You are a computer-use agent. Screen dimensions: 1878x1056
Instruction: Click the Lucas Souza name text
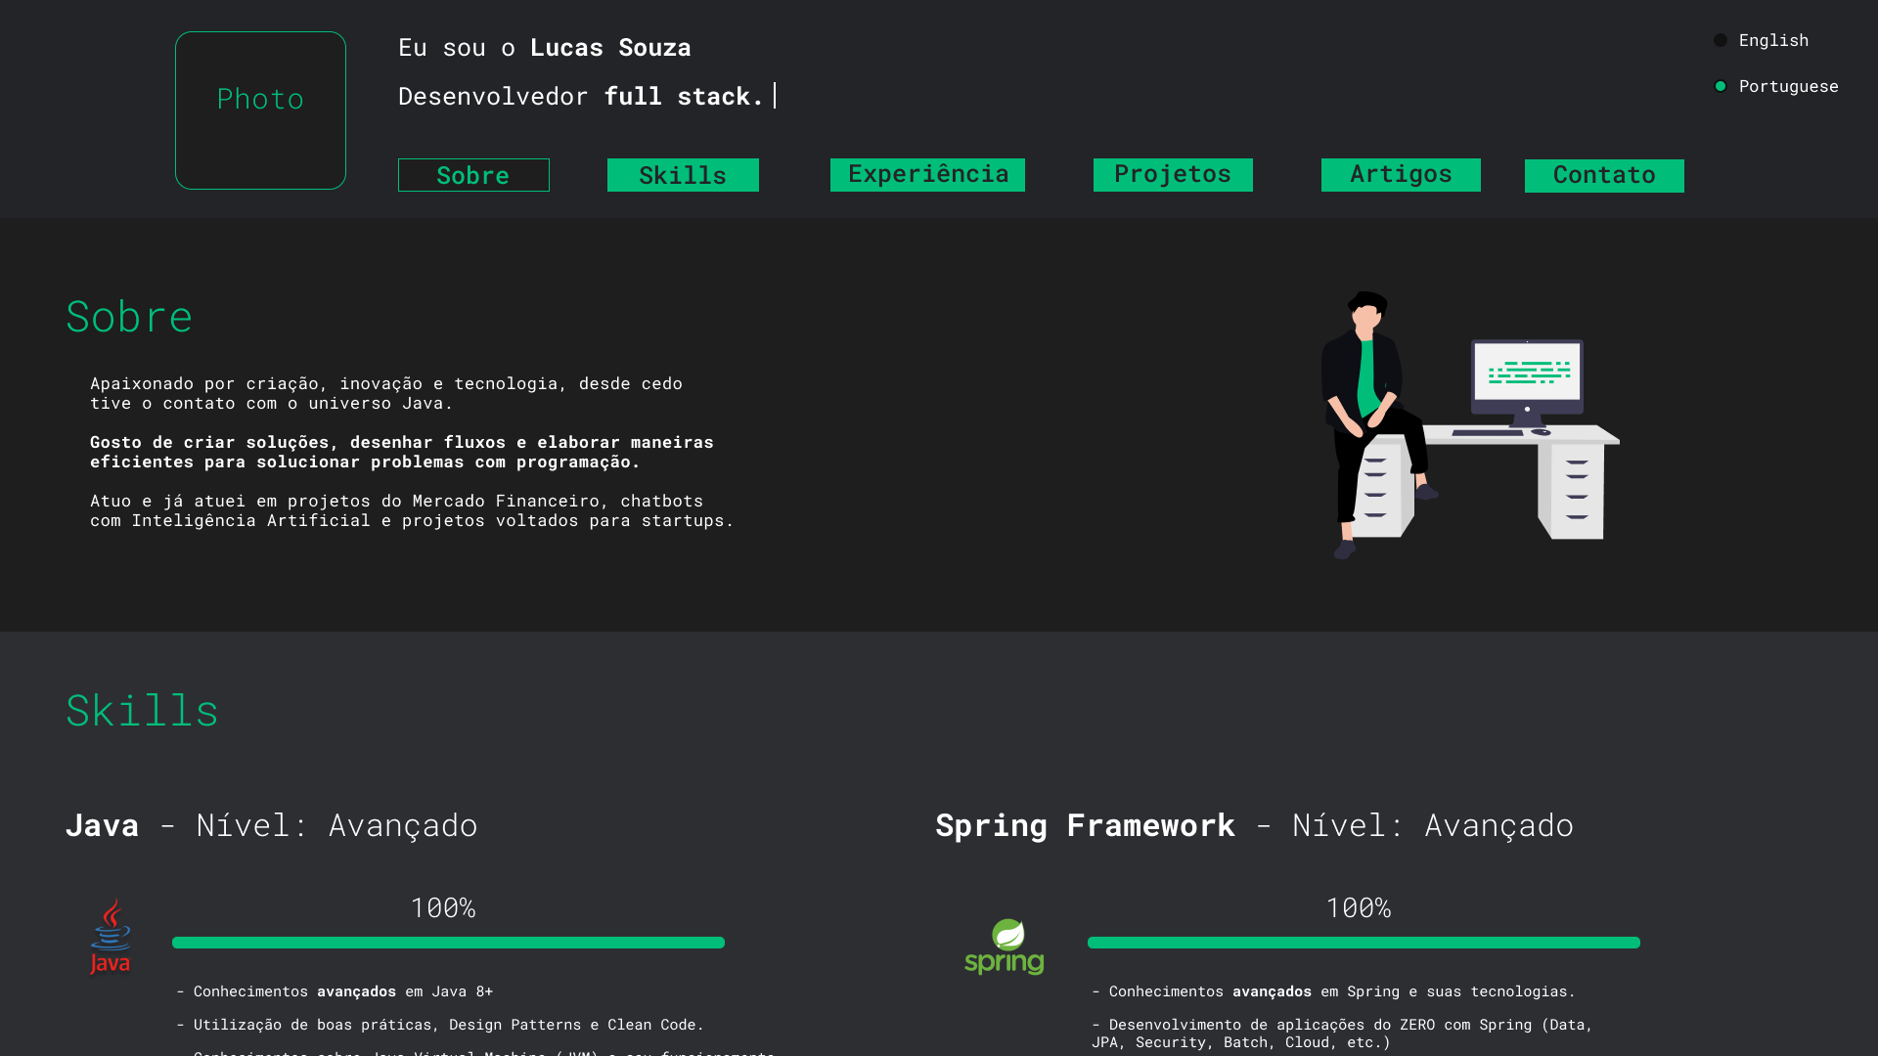(610, 47)
